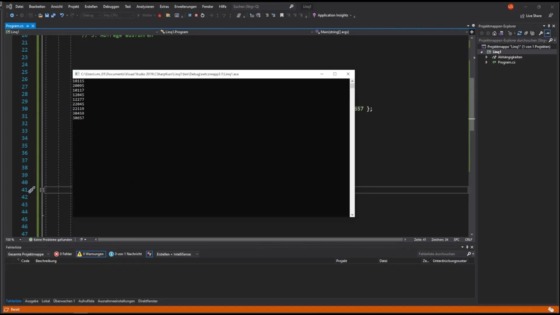Toggle the pin on Program.cs tab

click(28, 26)
